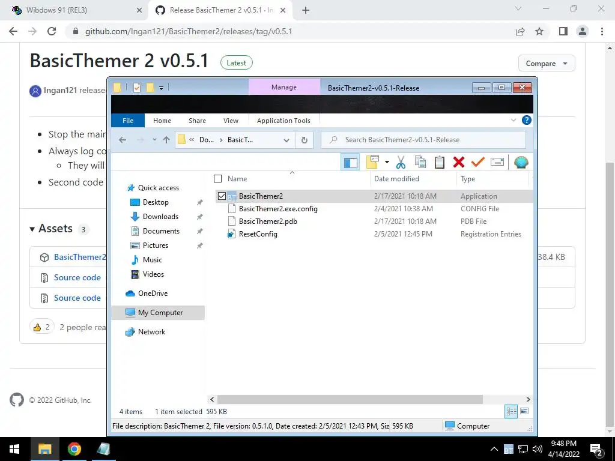The height and width of the screenshot is (461, 615).
Task: Open the address bar history dropdown
Action: click(x=286, y=140)
